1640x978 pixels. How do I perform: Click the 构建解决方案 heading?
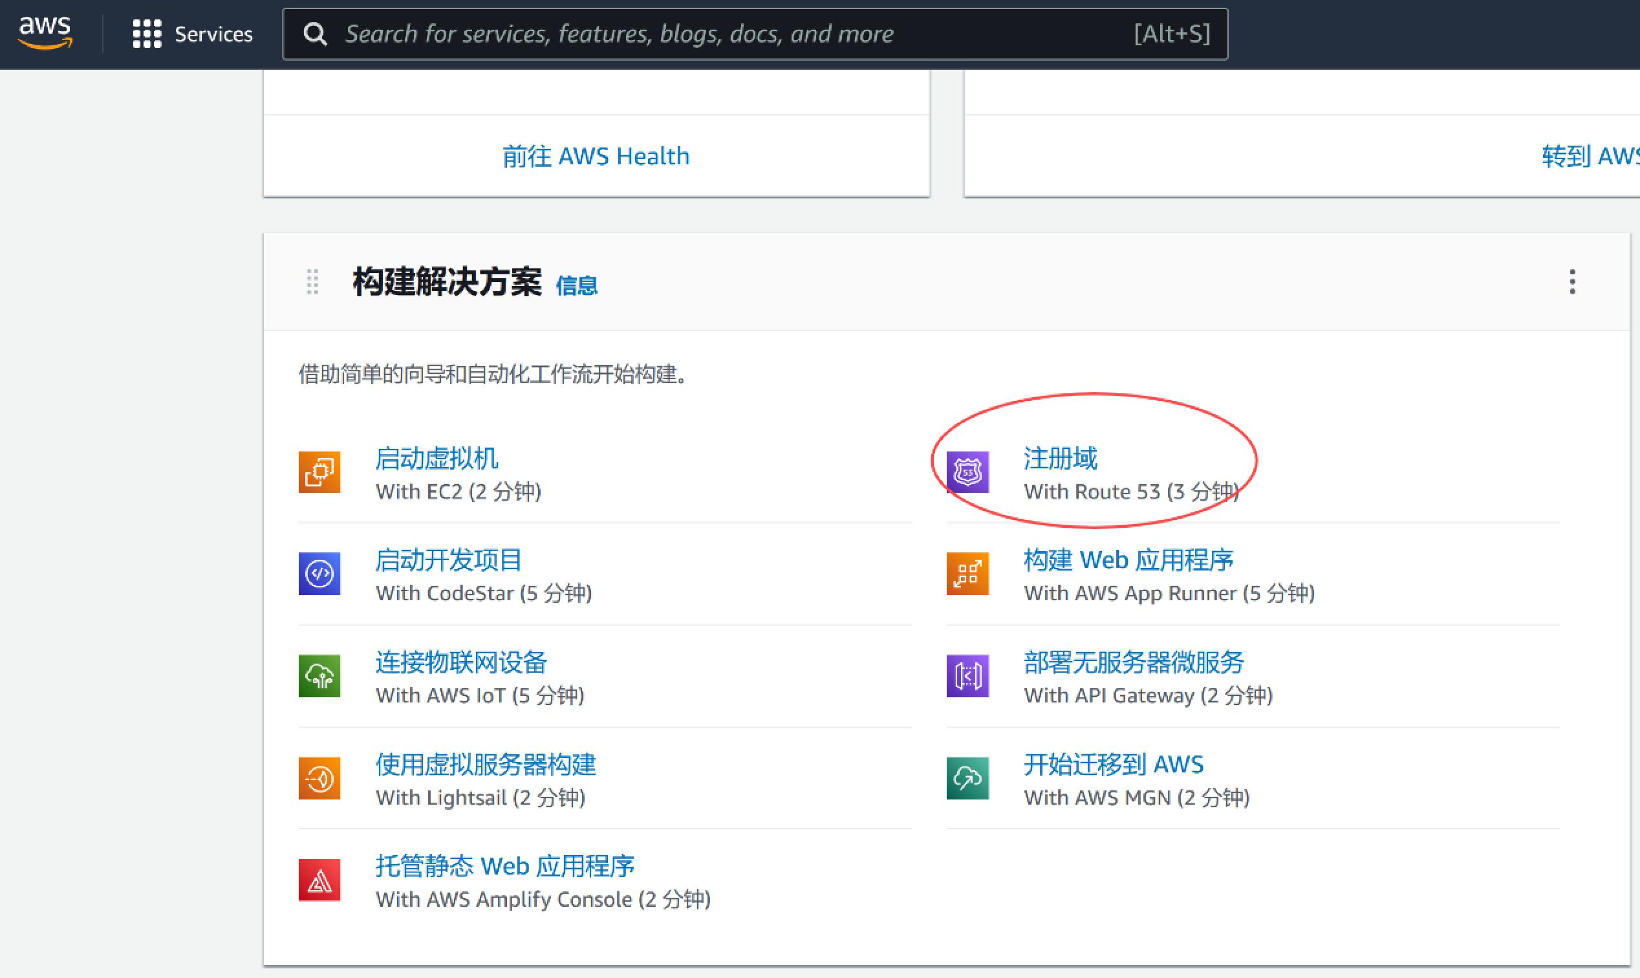tap(448, 282)
